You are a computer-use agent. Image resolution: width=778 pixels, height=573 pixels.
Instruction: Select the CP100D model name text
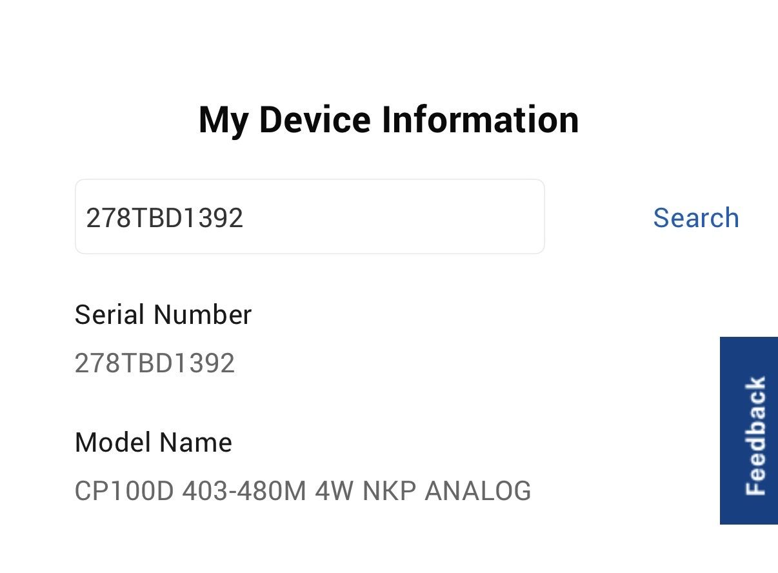(x=303, y=491)
